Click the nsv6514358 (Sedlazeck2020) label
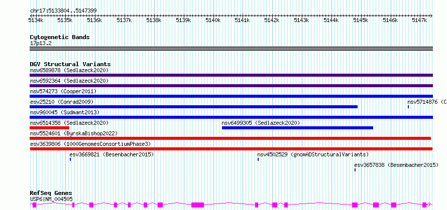The height and width of the screenshot is (210, 447). pyautogui.click(x=69, y=123)
